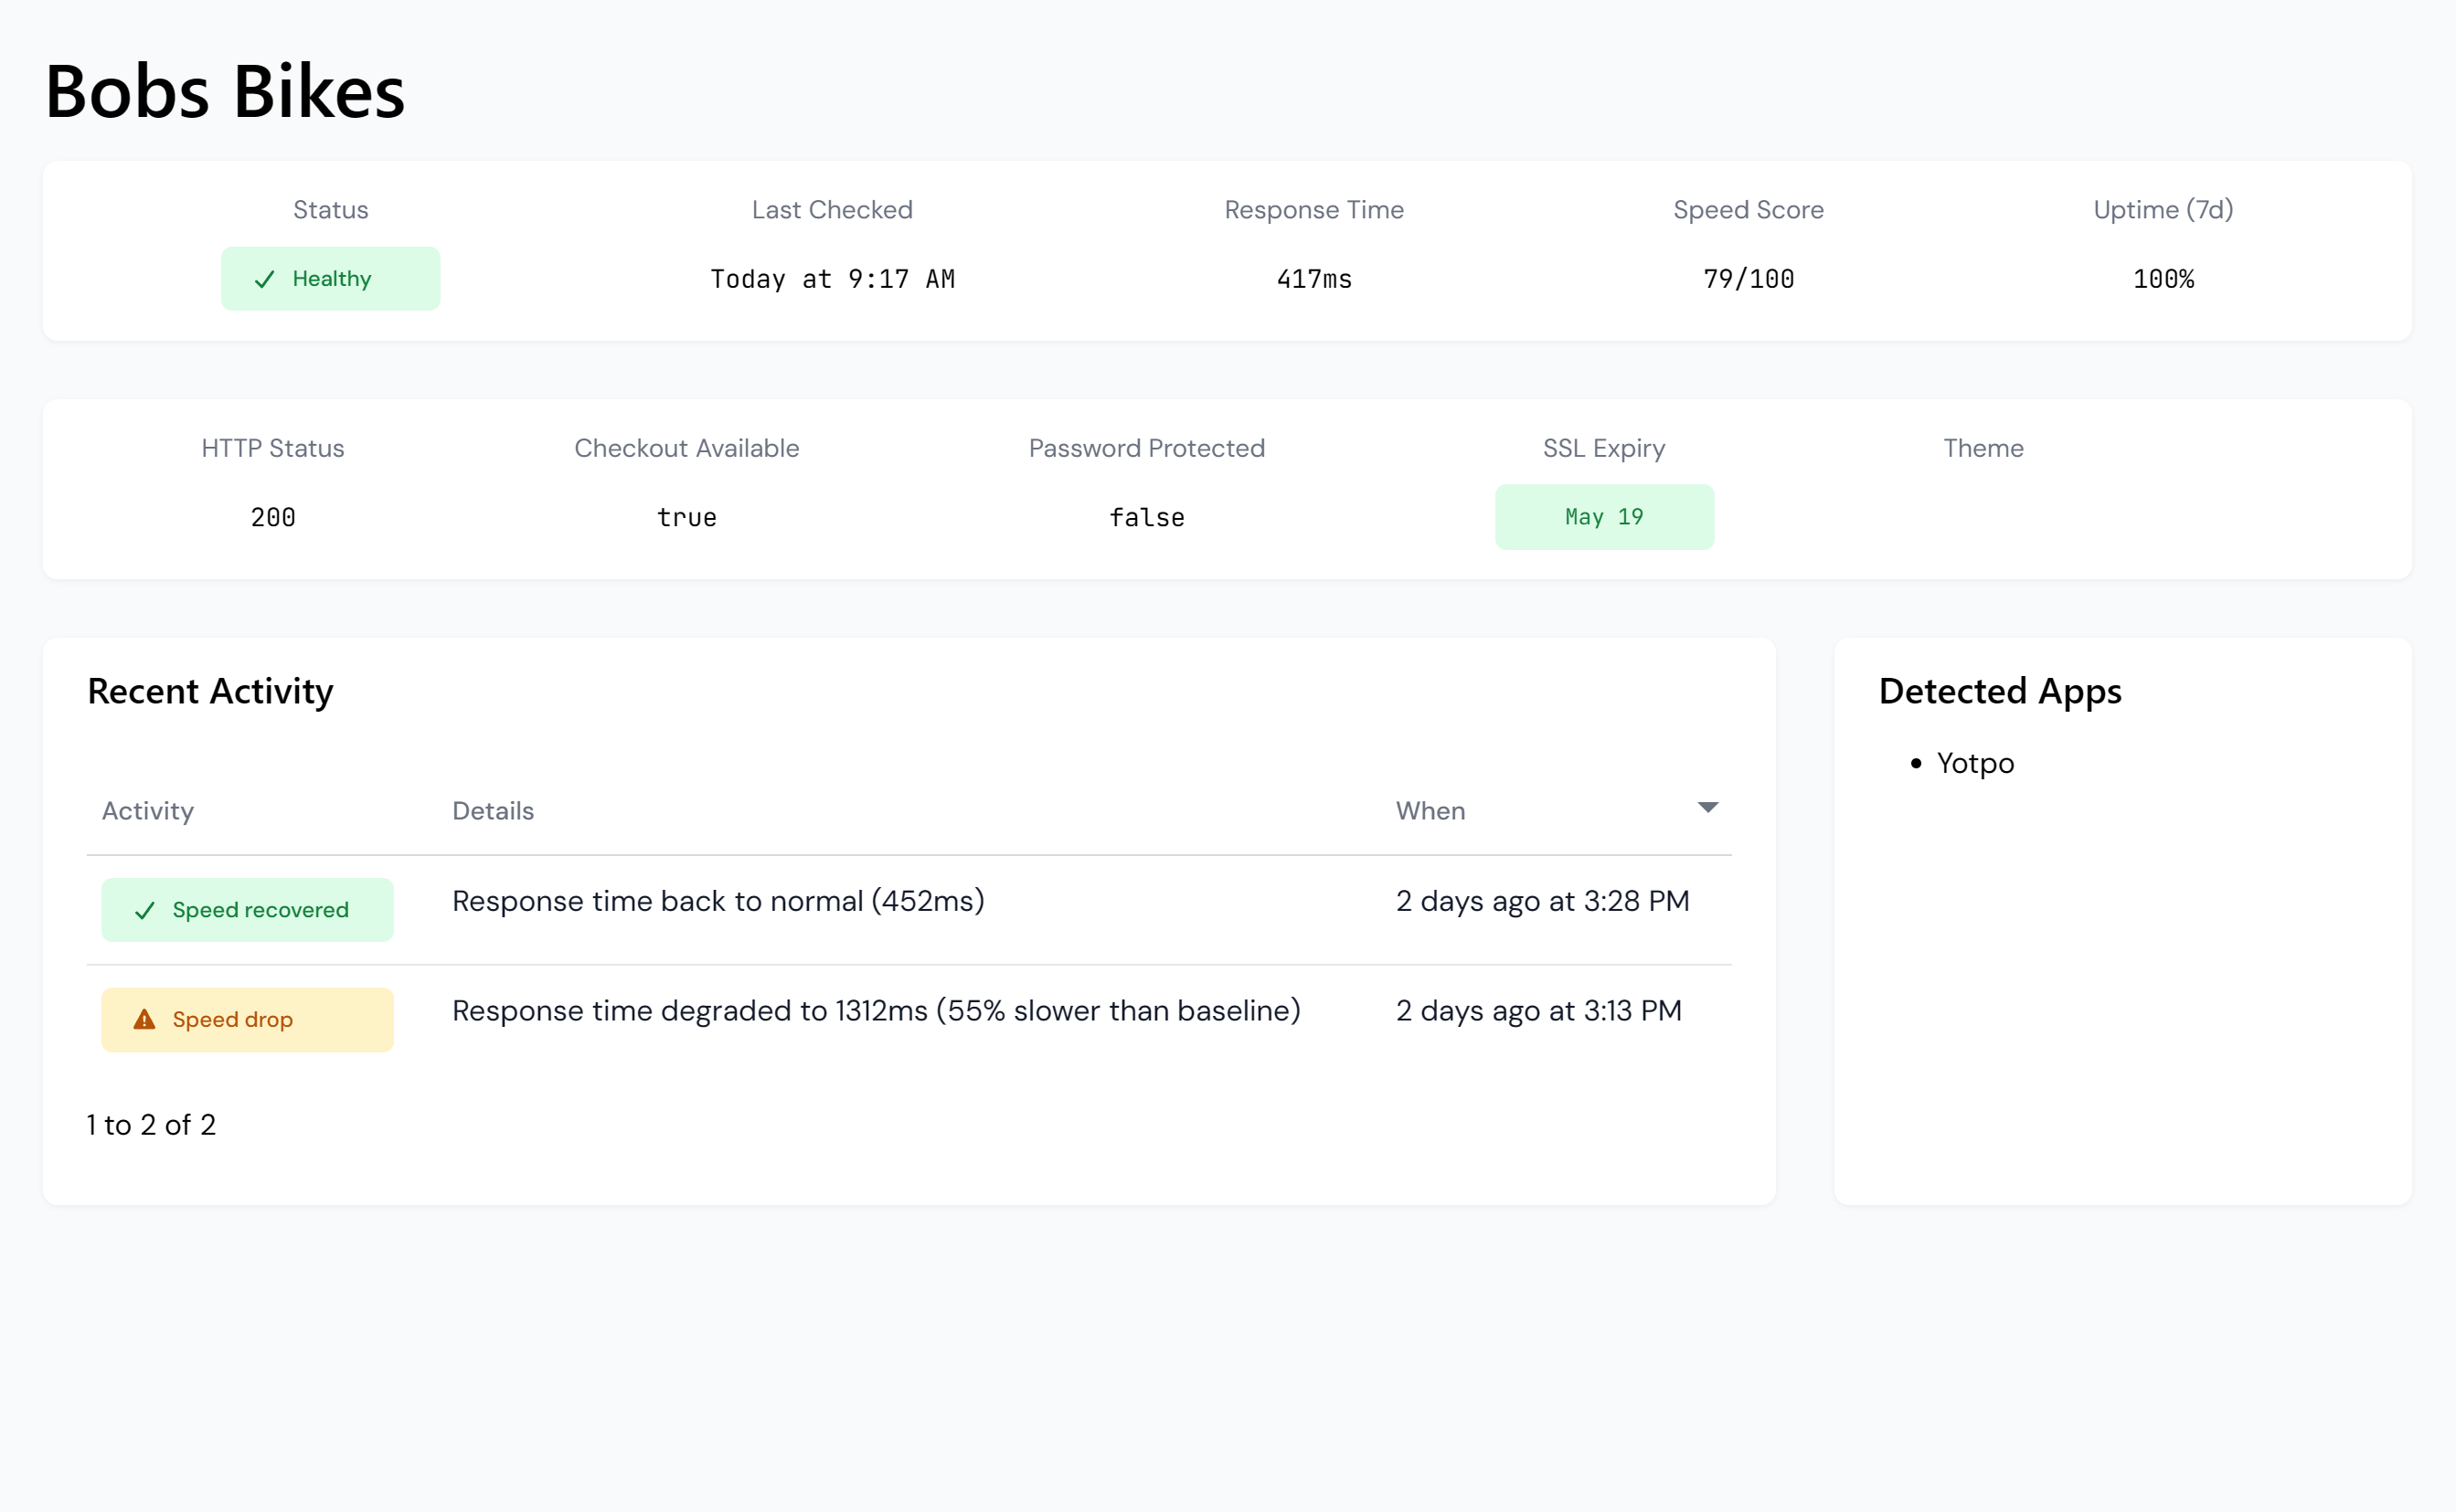Click the 1 to 2 of 2 pagination text

tap(151, 1124)
